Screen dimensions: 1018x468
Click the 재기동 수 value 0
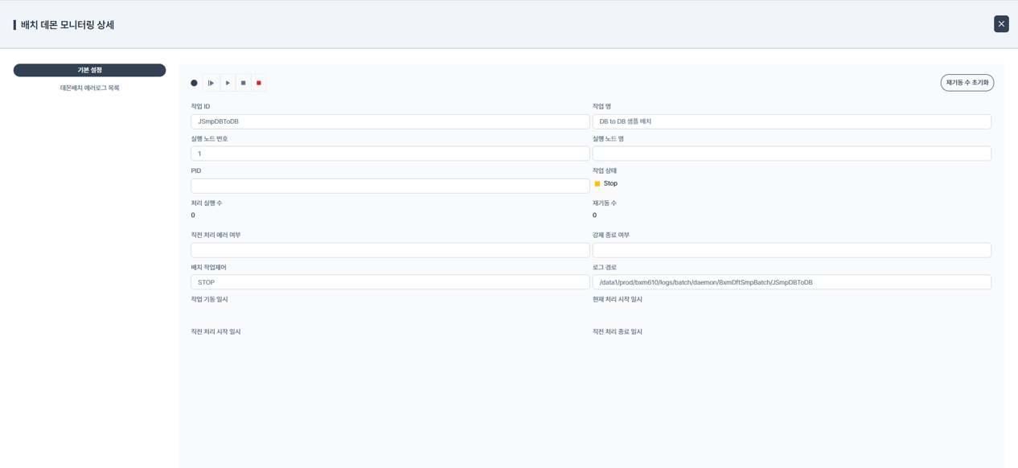(x=595, y=216)
